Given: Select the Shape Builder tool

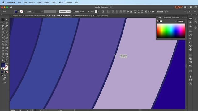Looking at the screenshot, I should coord(3,45).
